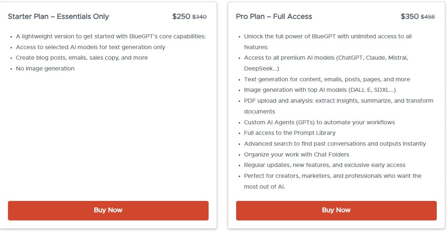The image size is (448, 232).
Task: Click Buy Now on the Starter Plan
Action: click(108, 210)
